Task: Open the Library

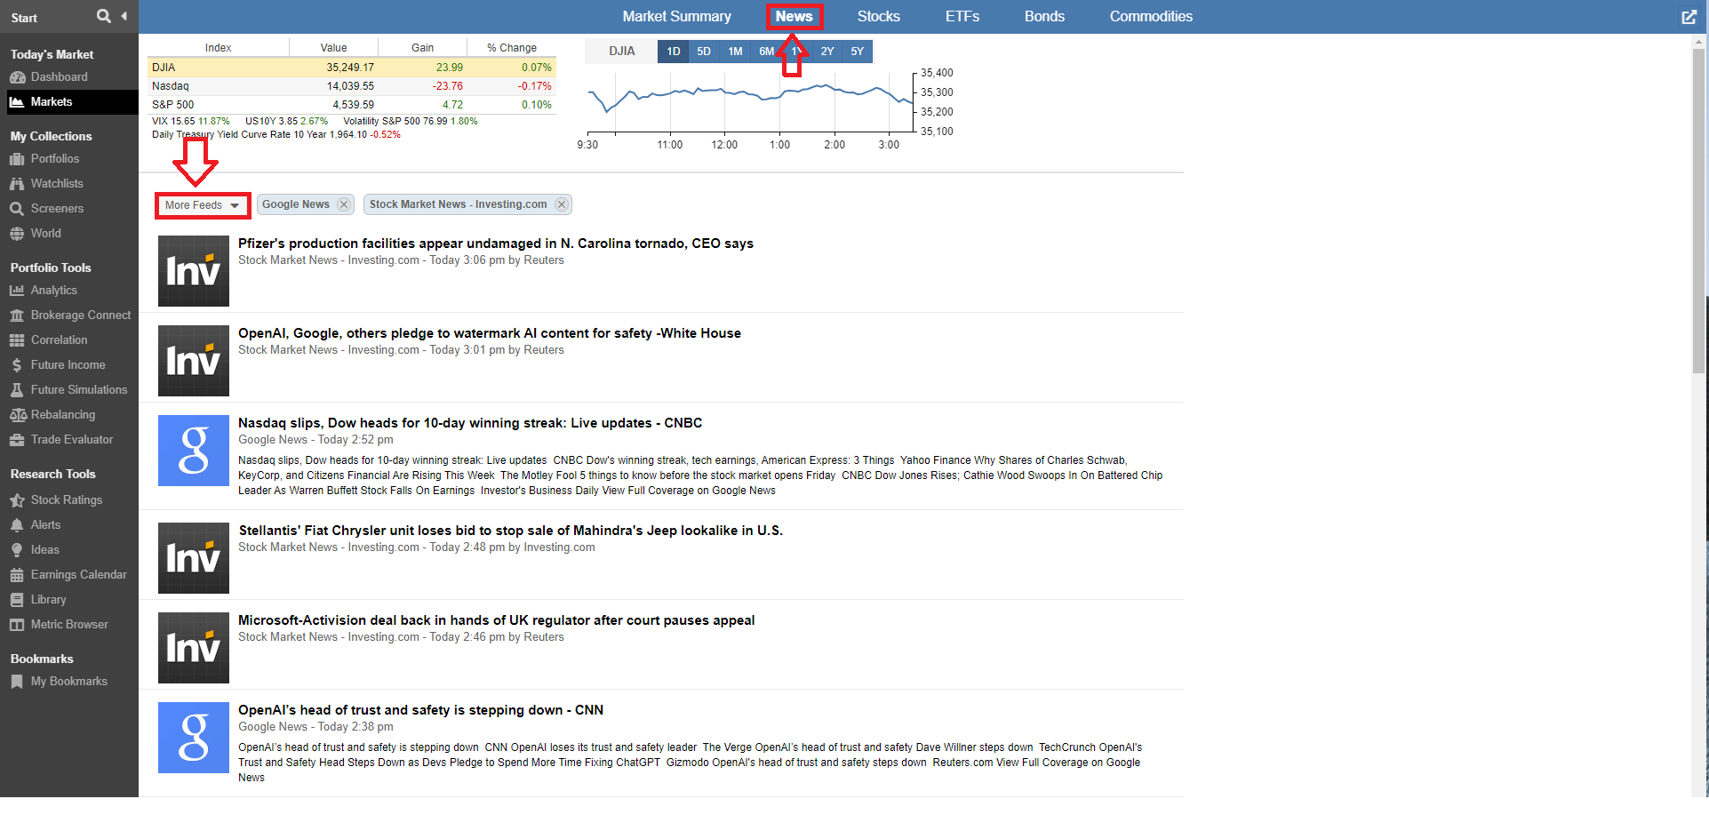Action: [x=49, y=600]
